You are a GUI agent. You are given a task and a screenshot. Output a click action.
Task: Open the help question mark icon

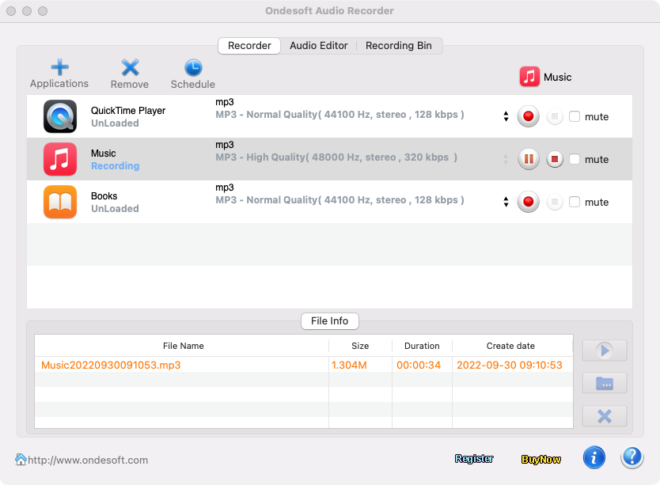[x=632, y=457]
